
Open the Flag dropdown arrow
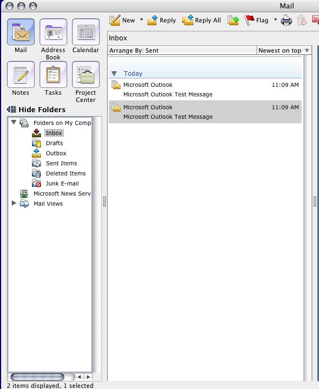point(275,20)
